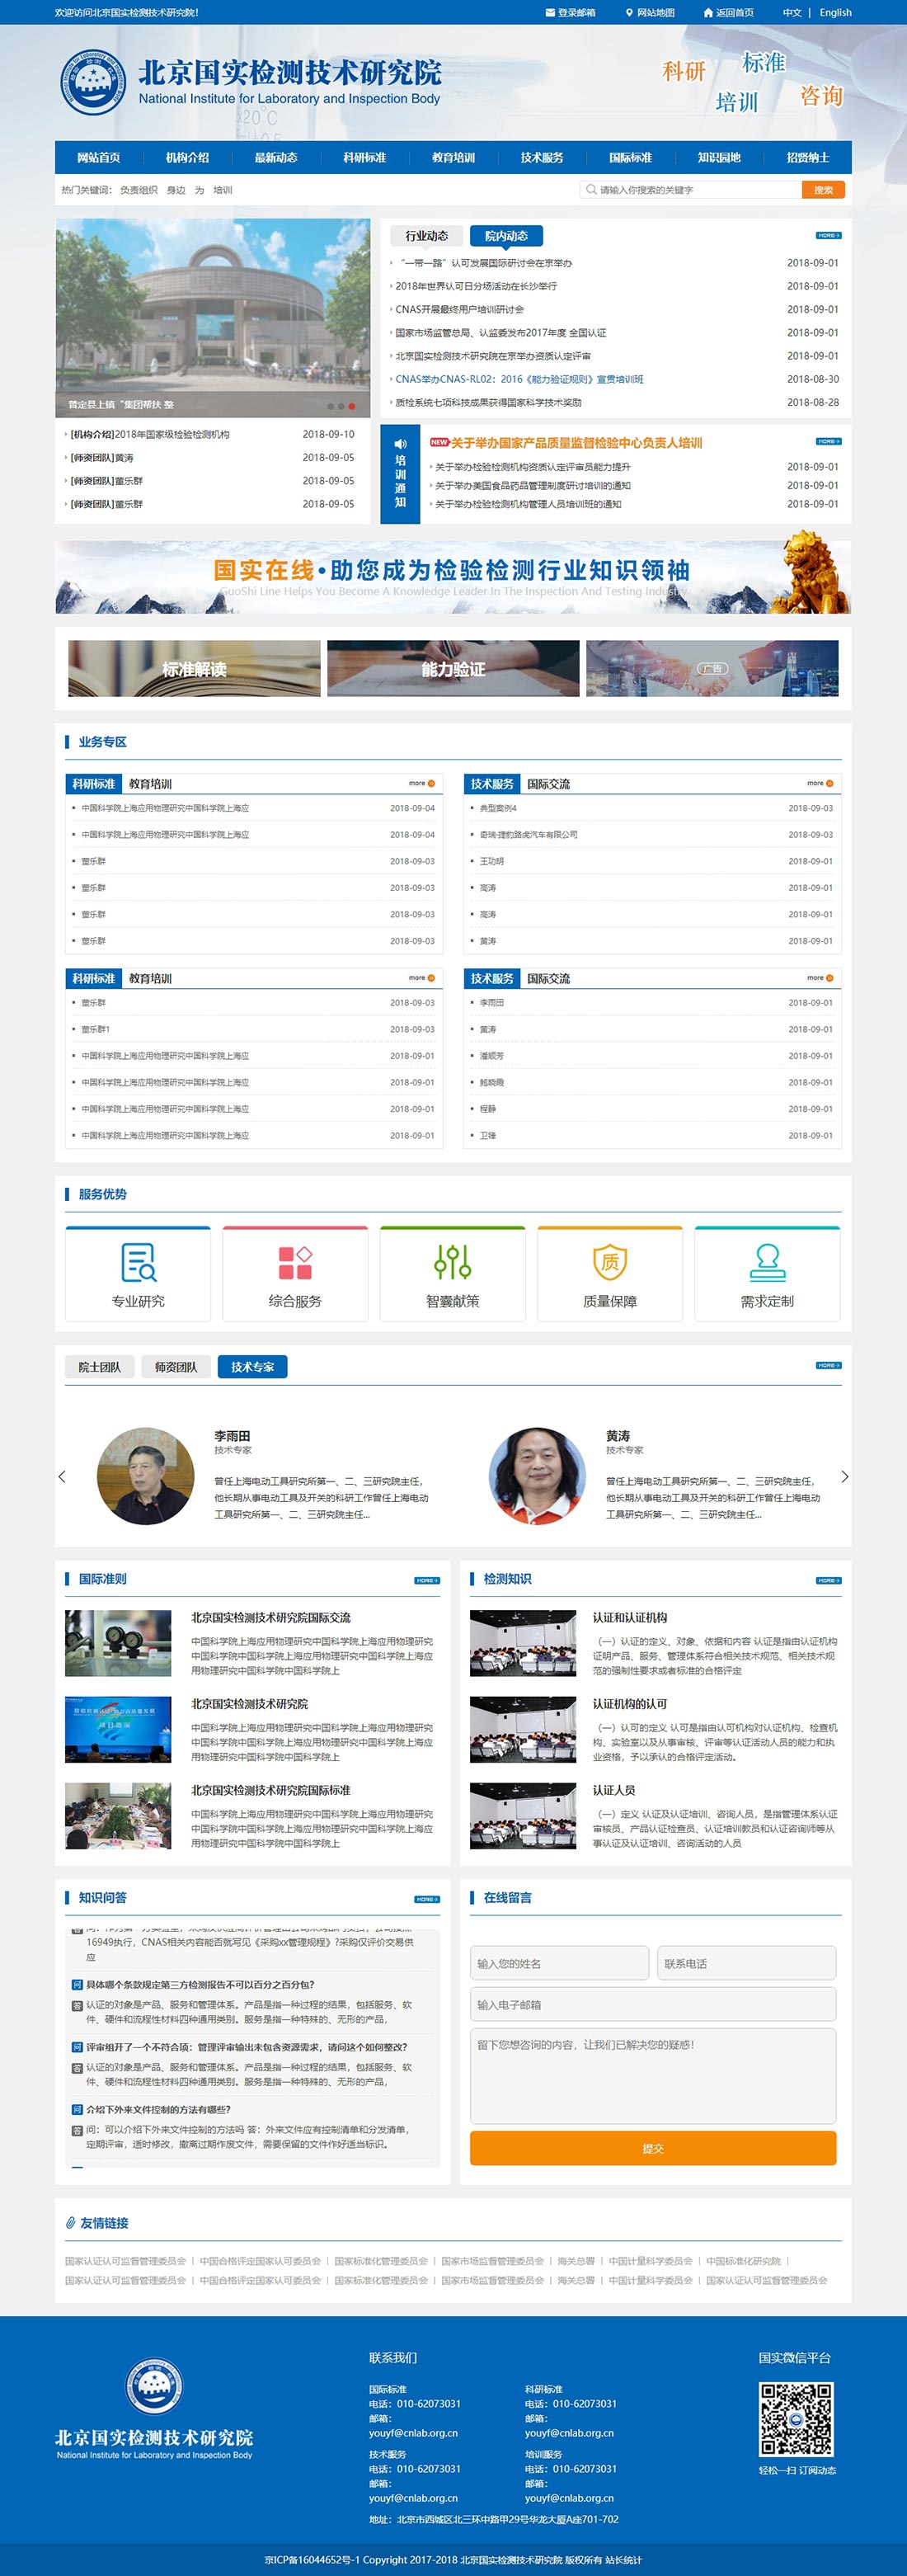Open the 中文 language link
The height and width of the screenshot is (2576, 907).
(792, 13)
